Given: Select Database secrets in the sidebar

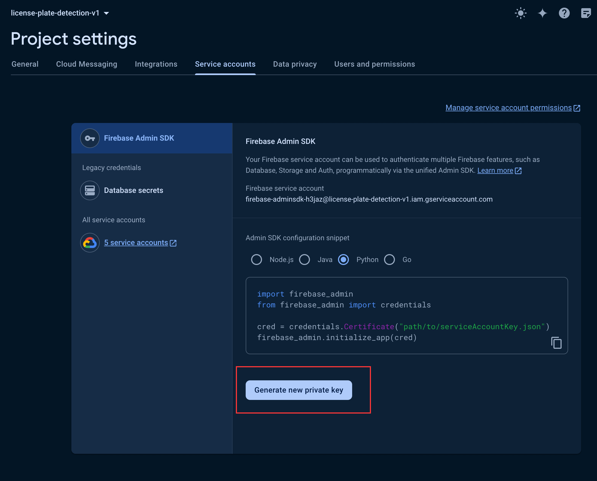Looking at the screenshot, I should click(x=133, y=190).
